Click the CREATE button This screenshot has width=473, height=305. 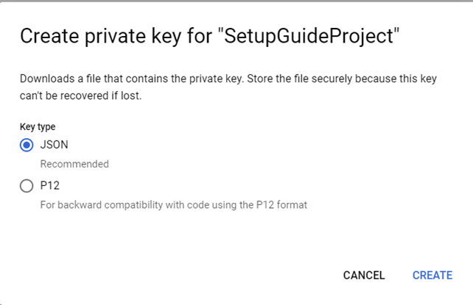(x=432, y=275)
